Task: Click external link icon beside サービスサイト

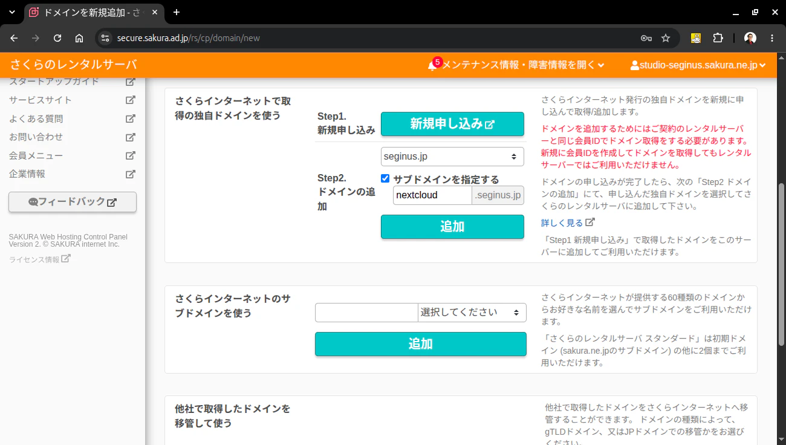Action: 130,100
